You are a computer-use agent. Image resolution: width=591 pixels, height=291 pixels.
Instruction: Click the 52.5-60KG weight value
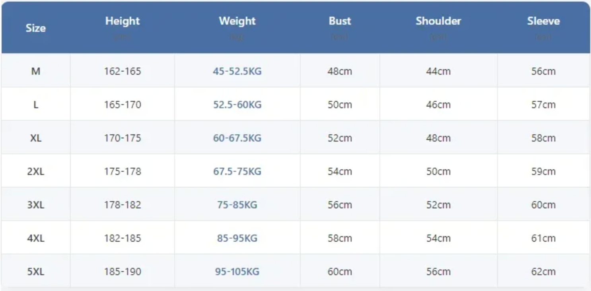237,105
